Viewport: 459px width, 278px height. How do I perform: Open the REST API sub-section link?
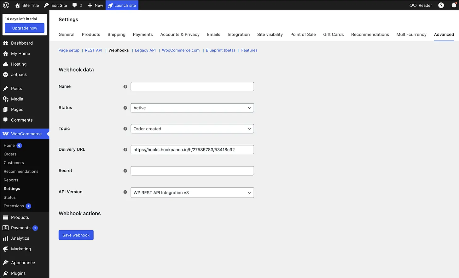pos(93,50)
